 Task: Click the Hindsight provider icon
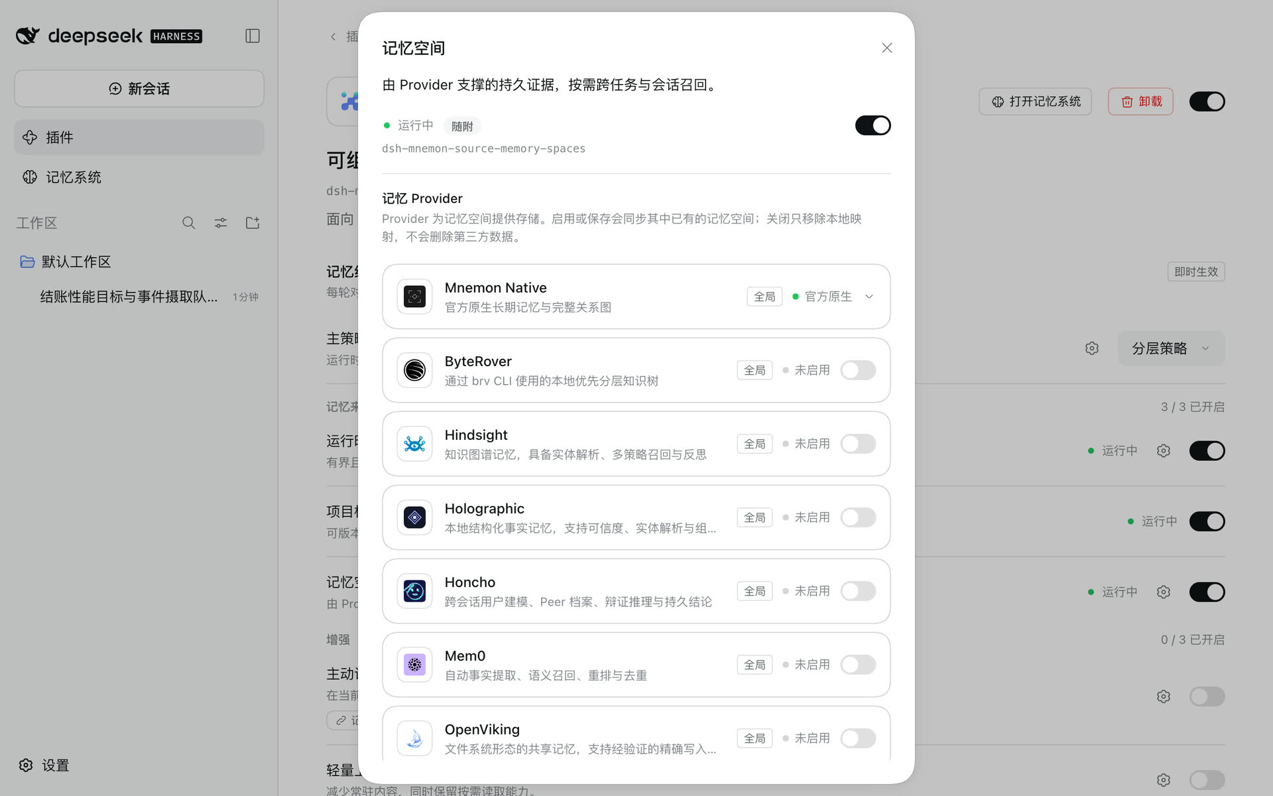tap(414, 444)
